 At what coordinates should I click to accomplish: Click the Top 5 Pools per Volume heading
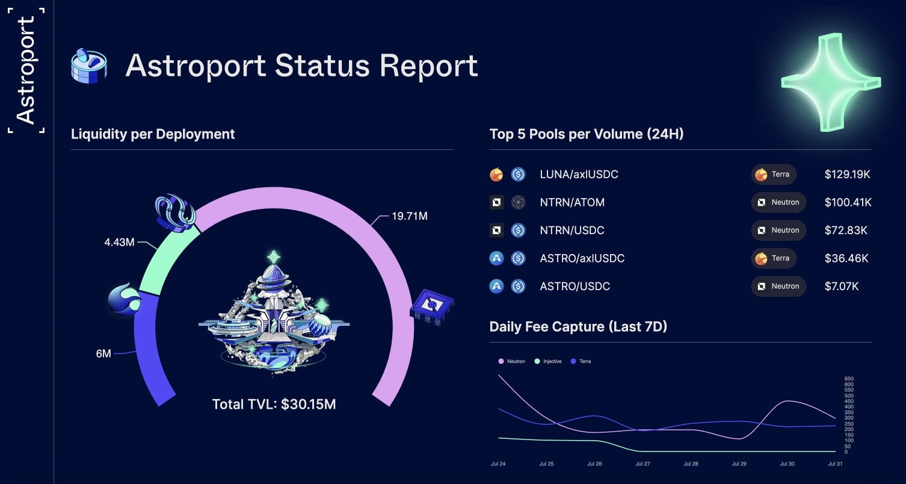[587, 134]
